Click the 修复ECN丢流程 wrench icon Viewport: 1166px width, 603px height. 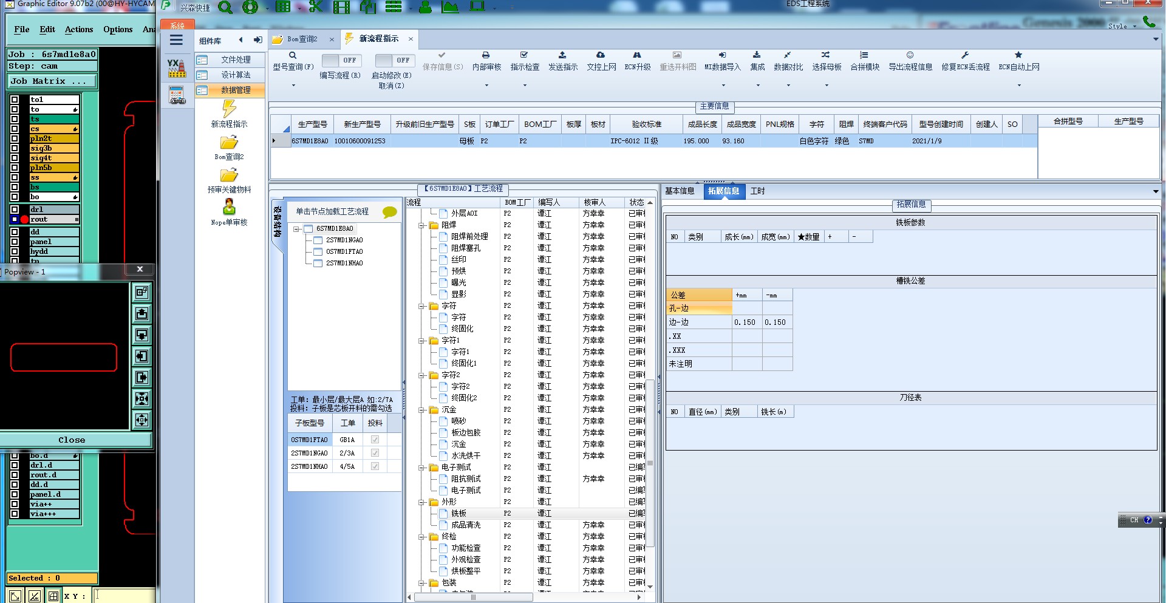(965, 55)
